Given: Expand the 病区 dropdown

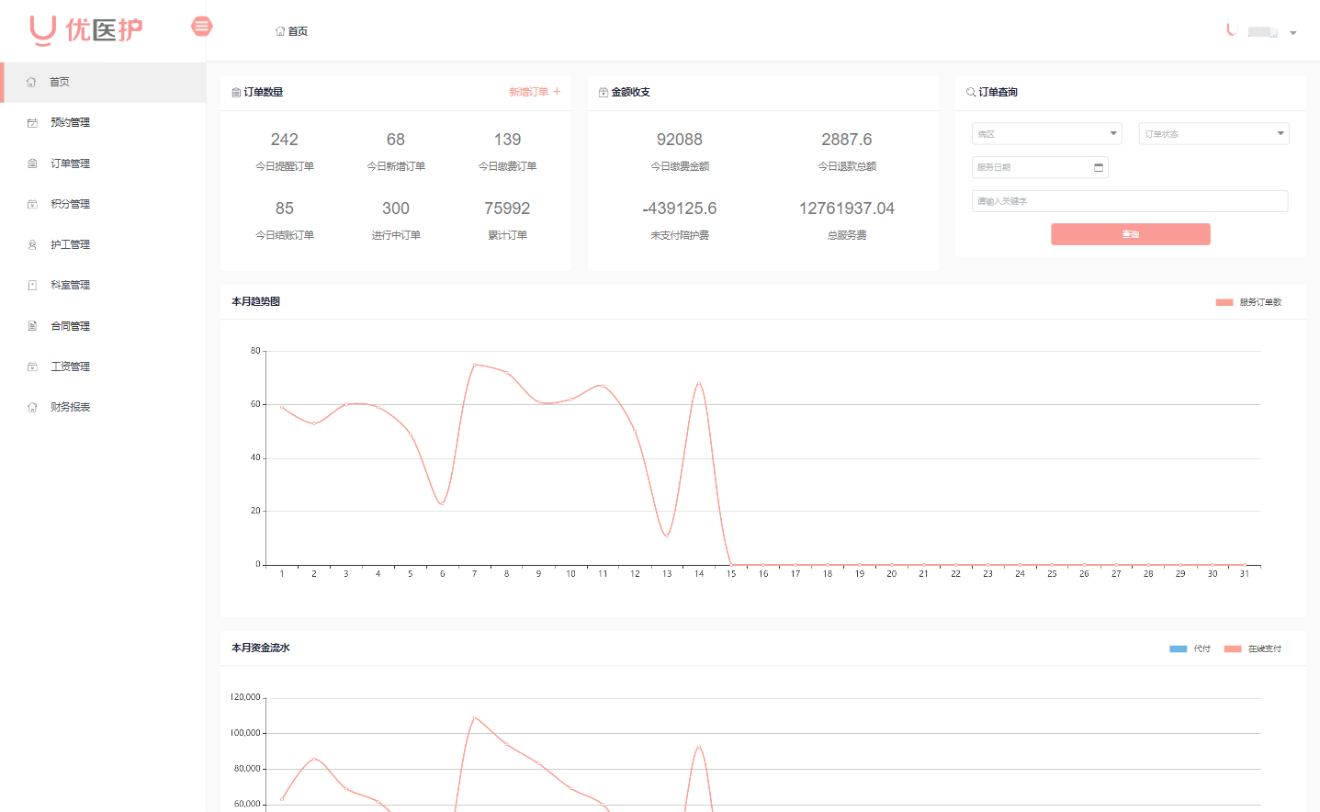Looking at the screenshot, I should (x=1047, y=134).
